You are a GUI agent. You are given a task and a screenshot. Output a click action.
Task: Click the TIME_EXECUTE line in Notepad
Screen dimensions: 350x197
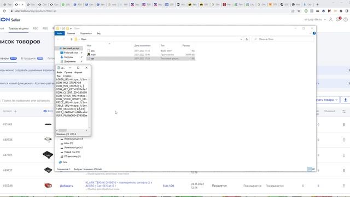click(71, 109)
